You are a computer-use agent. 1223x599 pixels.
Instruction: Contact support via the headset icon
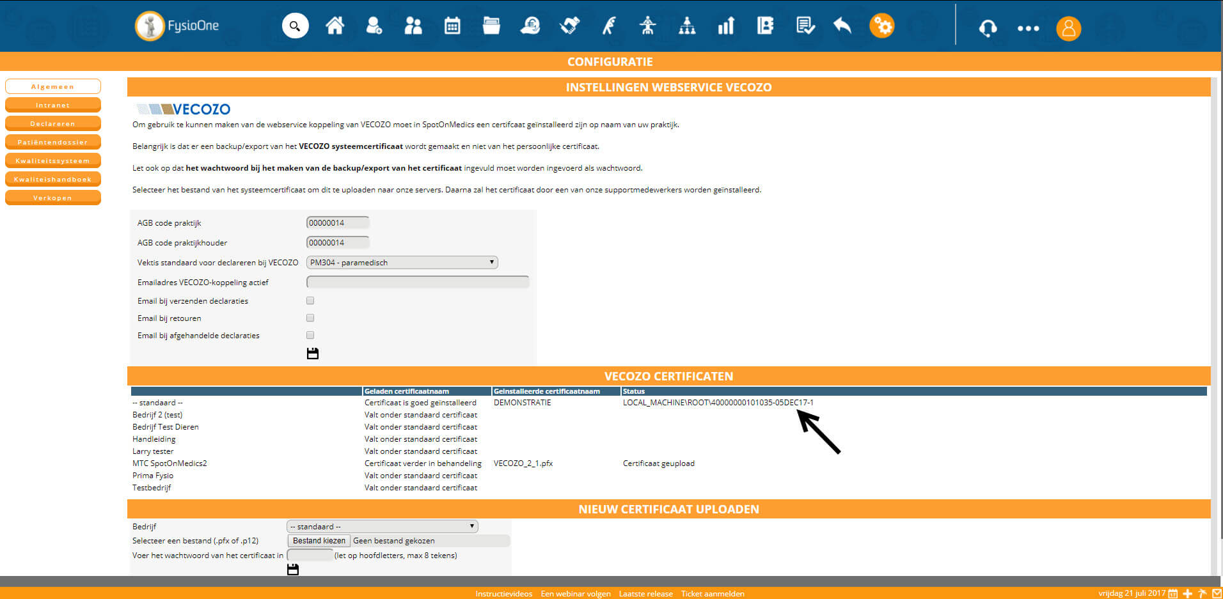tap(987, 28)
